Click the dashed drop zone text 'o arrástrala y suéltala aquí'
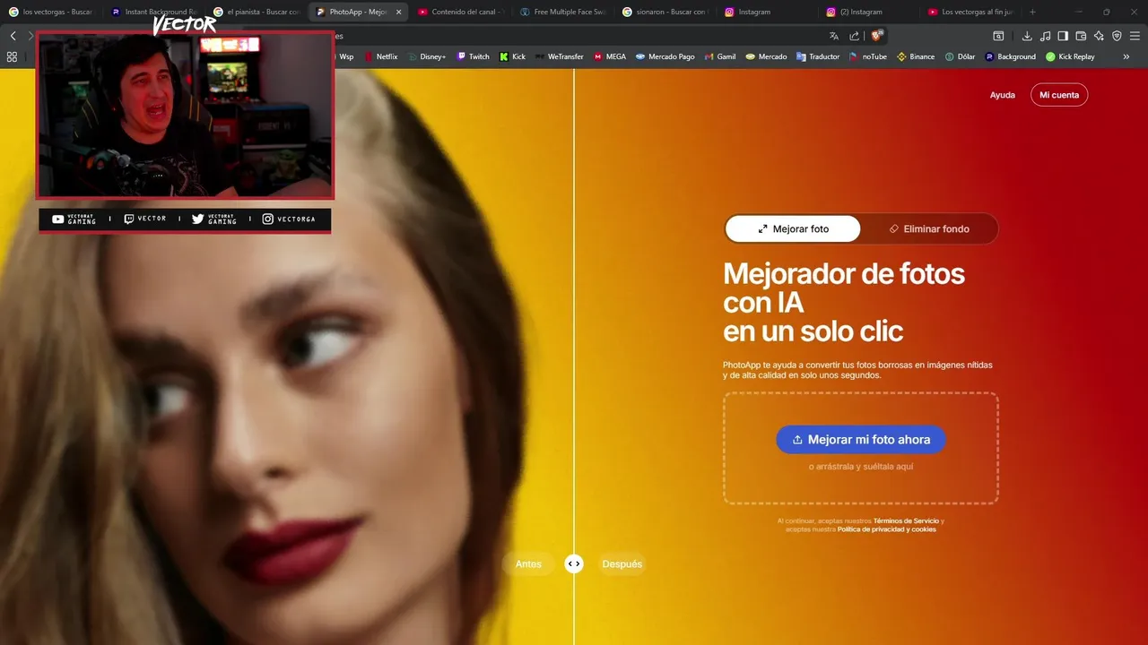 861,467
